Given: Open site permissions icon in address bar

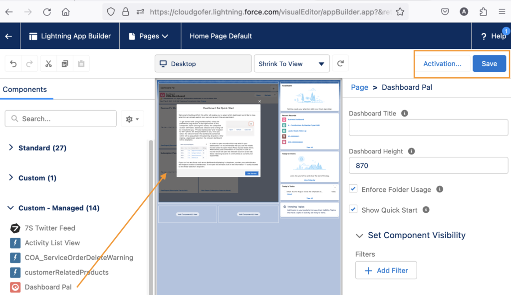Looking at the screenshot, I should (x=140, y=12).
